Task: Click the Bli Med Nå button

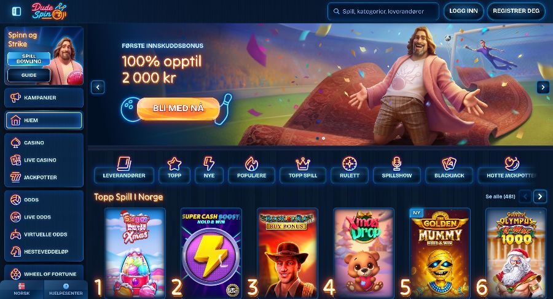Action: coord(178,109)
